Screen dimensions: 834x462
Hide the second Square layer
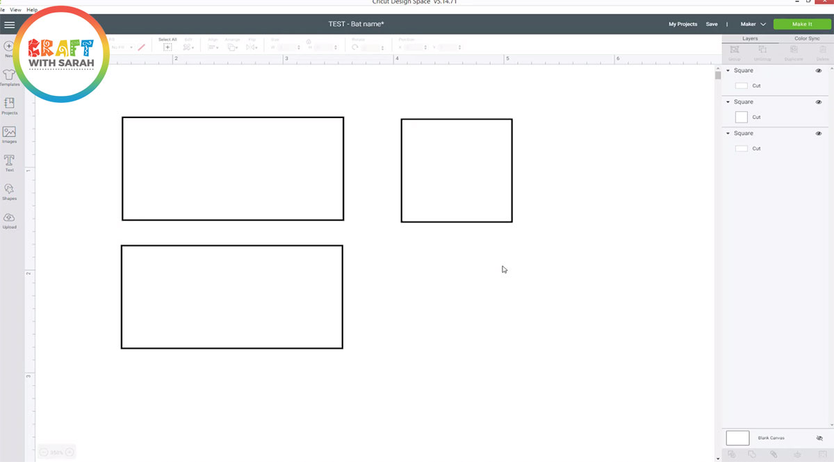pyautogui.click(x=819, y=102)
